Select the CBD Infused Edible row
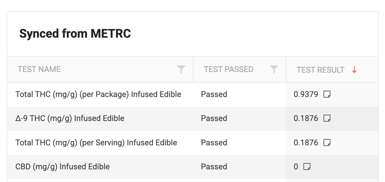This screenshot has width=385, height=182. 63,167
